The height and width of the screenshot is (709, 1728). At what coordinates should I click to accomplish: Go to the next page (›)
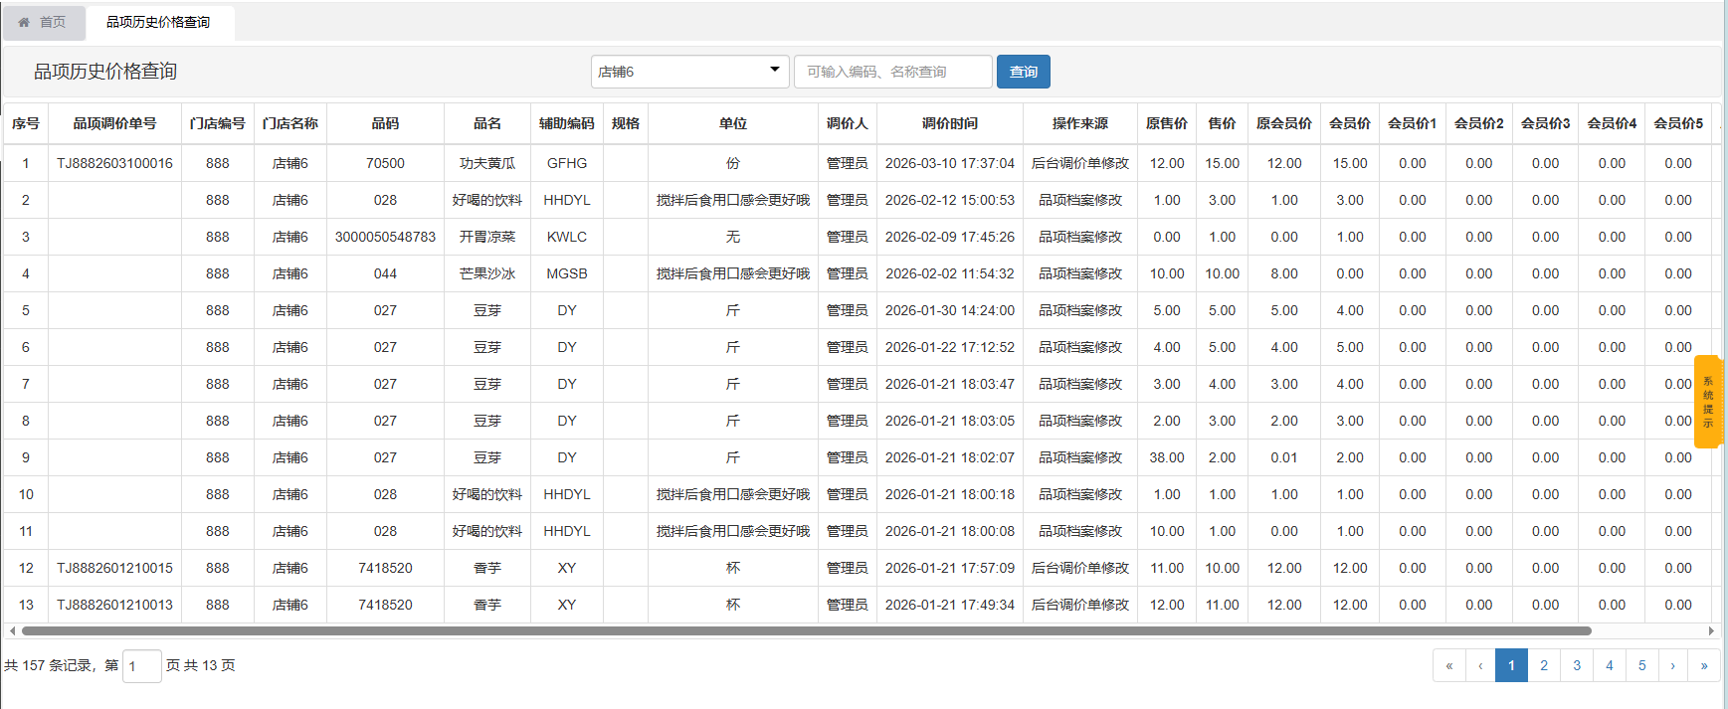(x=1673, y=665)
